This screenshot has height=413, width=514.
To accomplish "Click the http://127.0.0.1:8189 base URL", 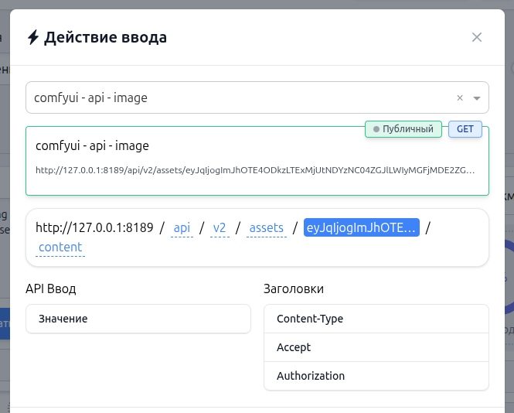I will (x=94, y=227).
